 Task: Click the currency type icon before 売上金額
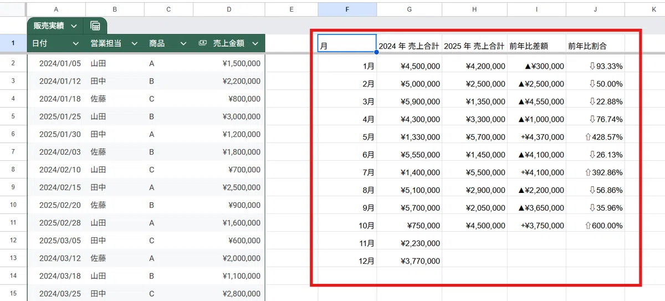(203, 43)
